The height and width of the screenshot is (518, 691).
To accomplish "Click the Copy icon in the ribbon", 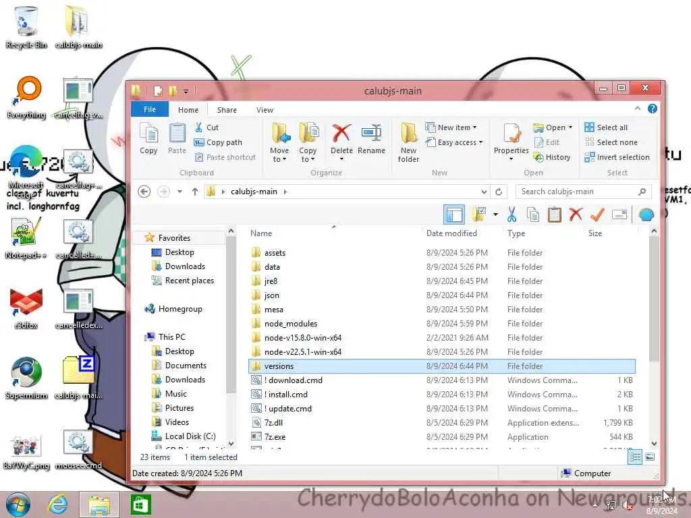I will [148, 138].
